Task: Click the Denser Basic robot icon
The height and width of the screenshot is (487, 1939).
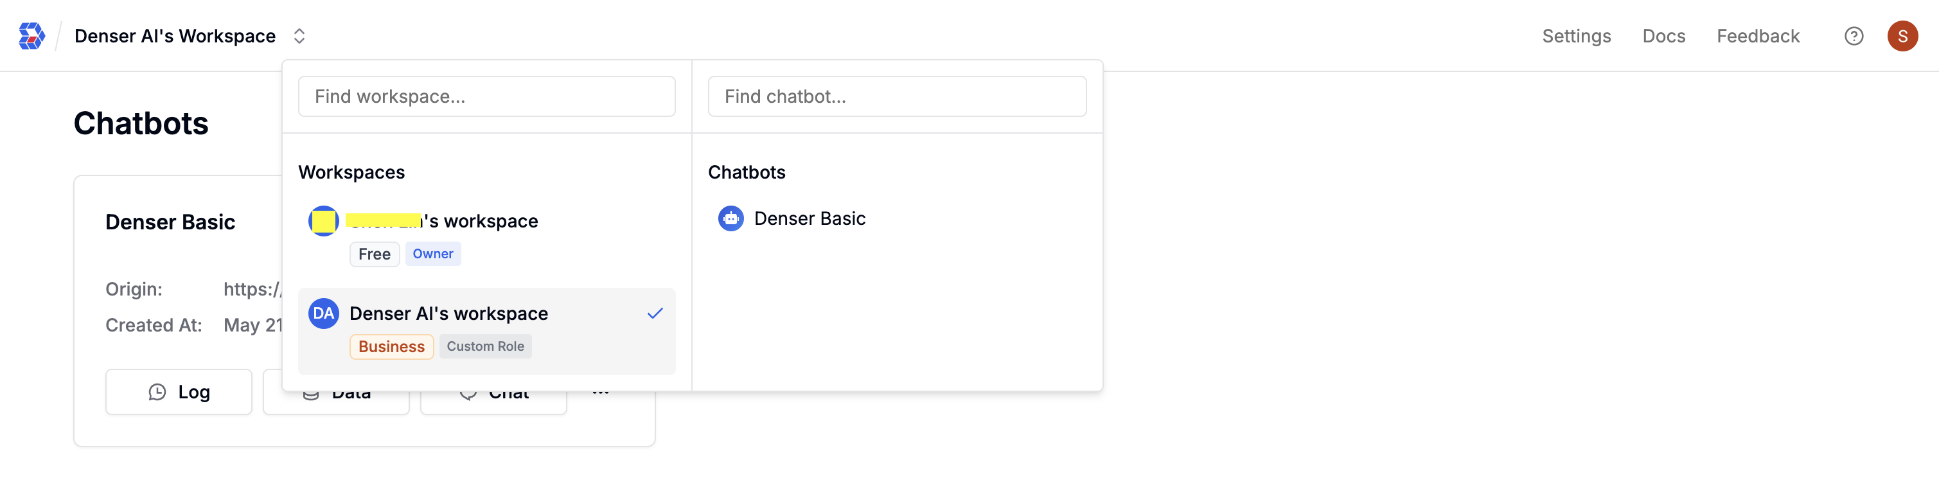Action: point(730,218)
